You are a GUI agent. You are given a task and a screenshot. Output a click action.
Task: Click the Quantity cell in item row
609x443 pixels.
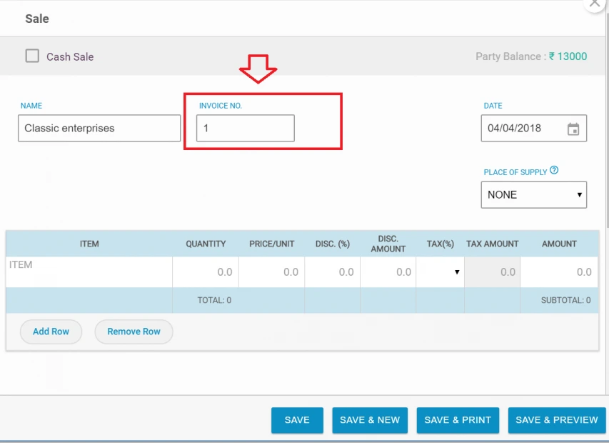click(206, 272)
